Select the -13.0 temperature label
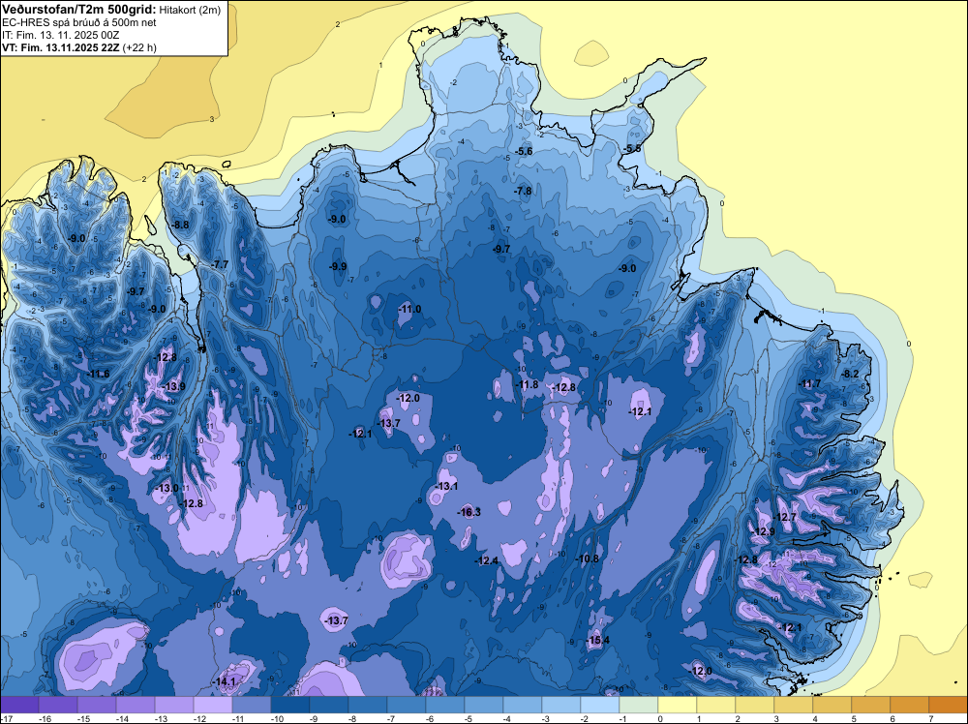968x724 pixels. coord(166,488)
